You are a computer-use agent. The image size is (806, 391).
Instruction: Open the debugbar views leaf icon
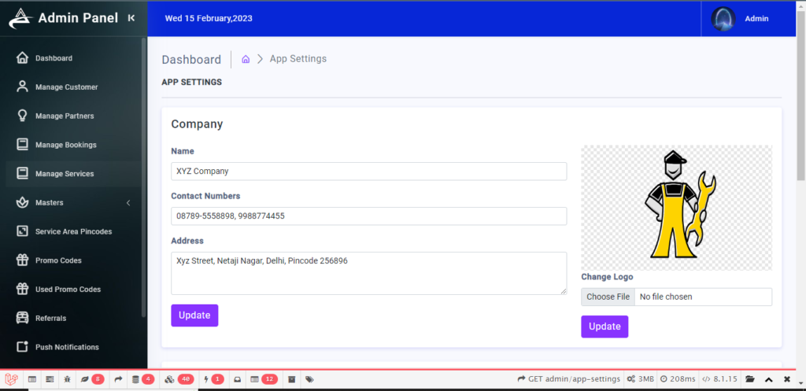point(85,379)
